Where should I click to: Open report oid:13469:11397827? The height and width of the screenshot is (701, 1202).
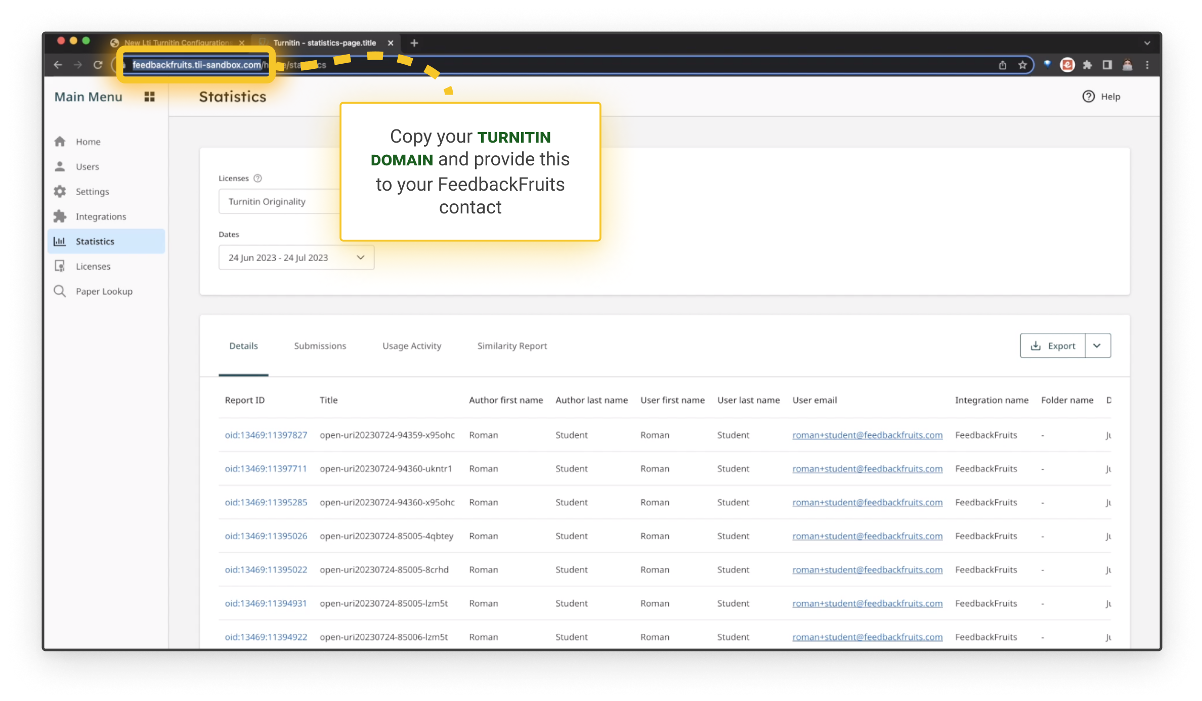click(266, 435)
